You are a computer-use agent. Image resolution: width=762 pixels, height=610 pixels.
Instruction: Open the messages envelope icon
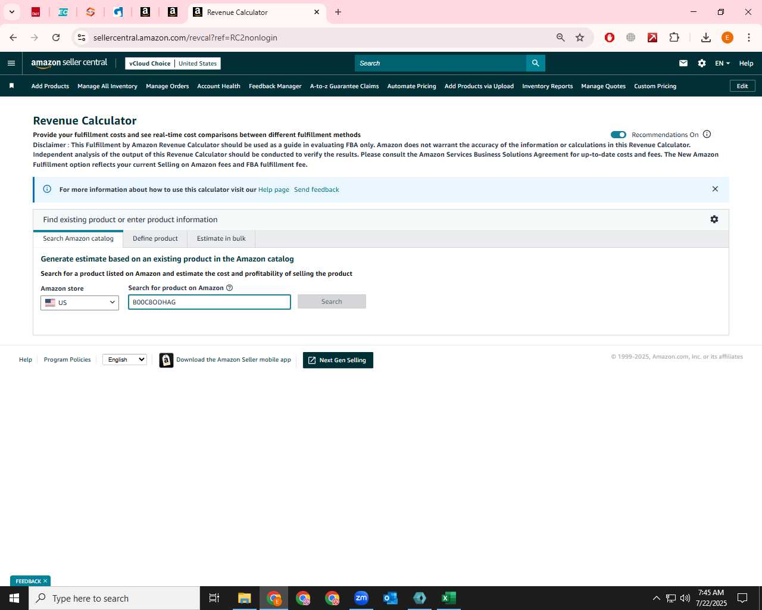pos(683,63)
